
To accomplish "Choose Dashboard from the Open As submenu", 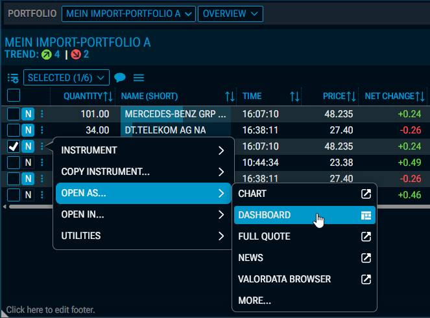I will (x=304, y=215).
